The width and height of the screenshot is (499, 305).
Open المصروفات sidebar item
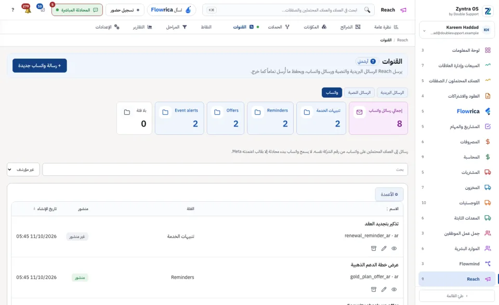[x=457, y=142]
